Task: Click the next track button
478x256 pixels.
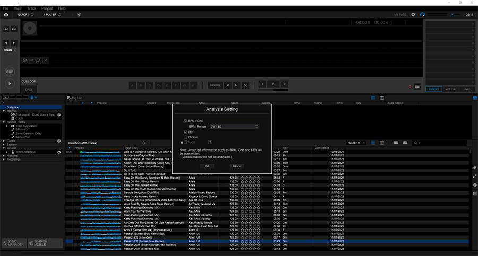Action: 14,29
